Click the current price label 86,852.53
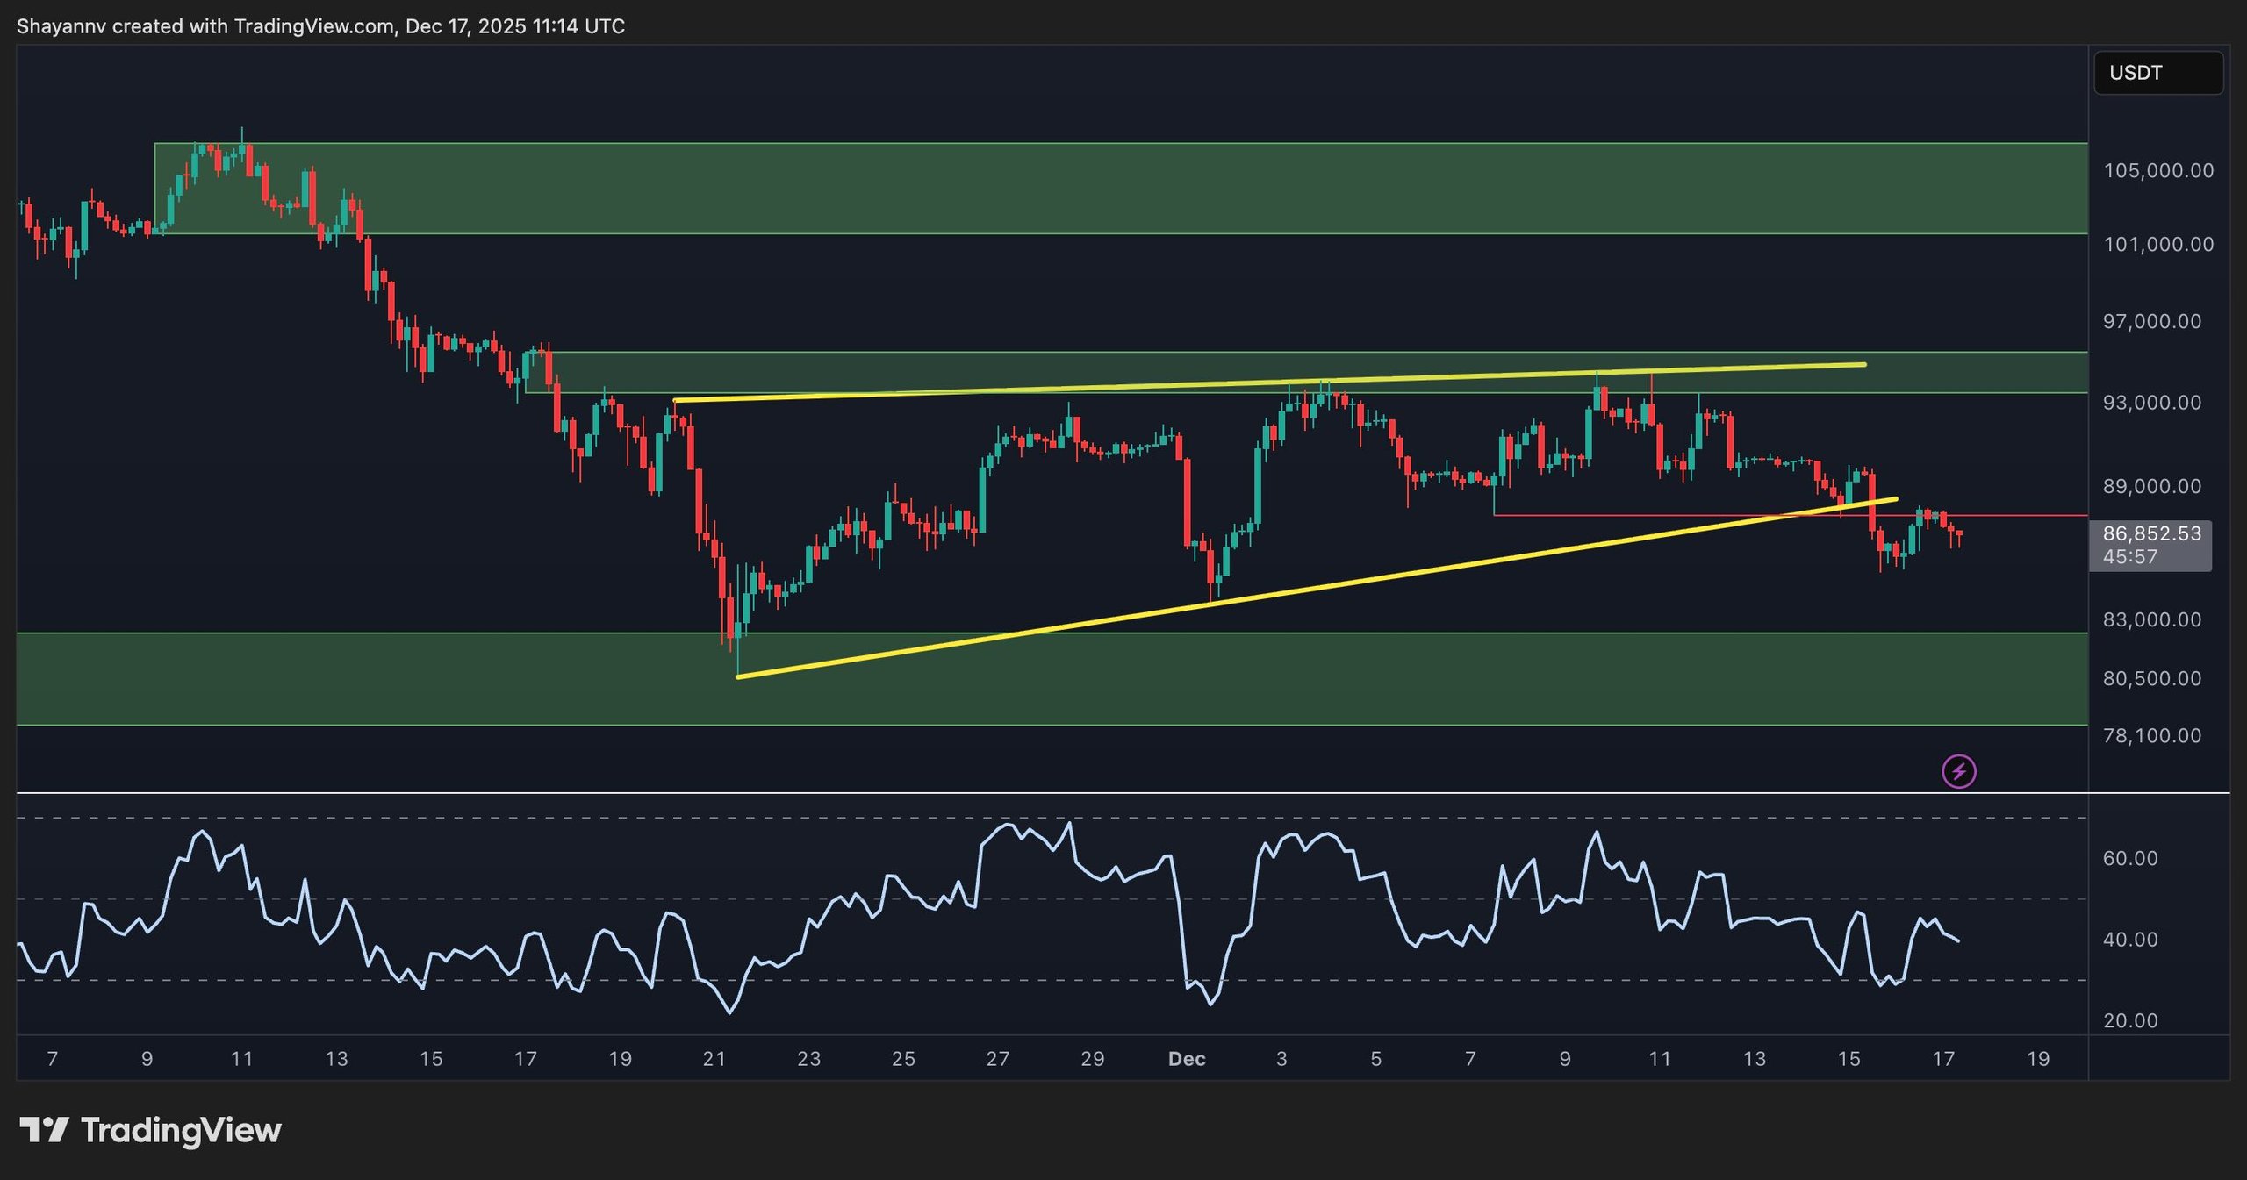2247x1180 pixels. [x=2151, y=533]
